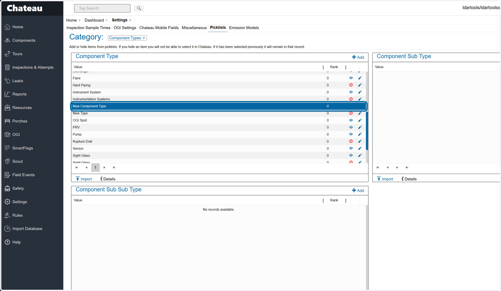
Task: Add a new Component Sub Sub Type
Action: (358, 190)
